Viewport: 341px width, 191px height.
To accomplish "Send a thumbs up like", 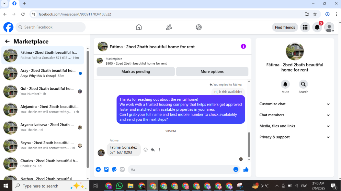I will click(246, 170).
